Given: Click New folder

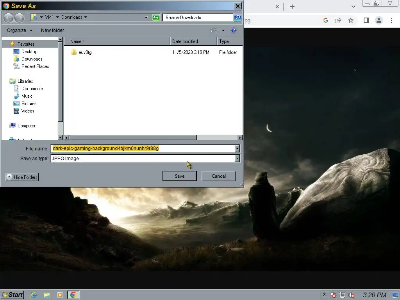Looking at the screenshot, I should coord(53,30).
